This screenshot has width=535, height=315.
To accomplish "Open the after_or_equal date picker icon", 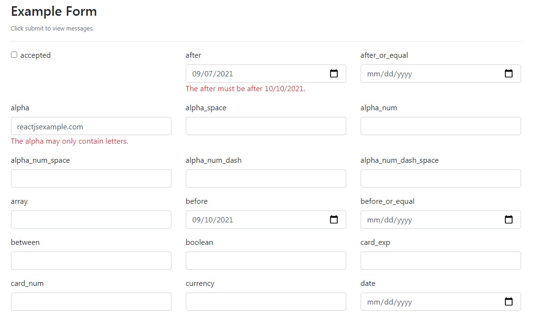I will (x=508, y=73).
